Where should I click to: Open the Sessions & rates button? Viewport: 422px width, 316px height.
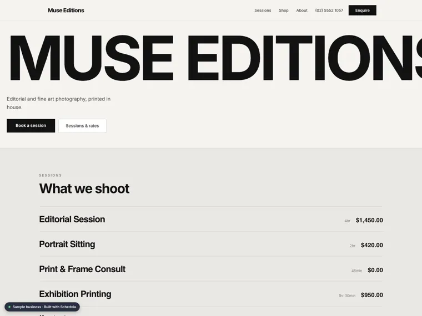coord(82,126)
